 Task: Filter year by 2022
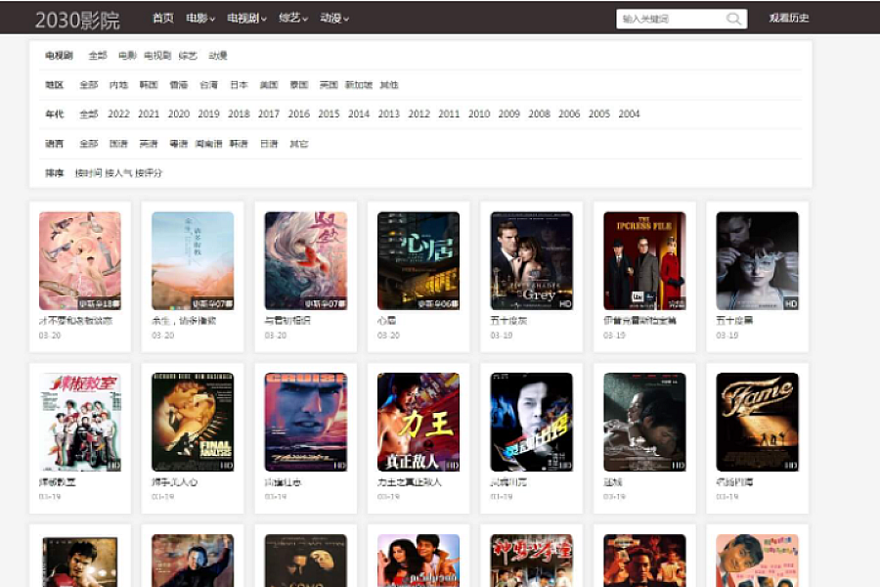tap(118, 114)
